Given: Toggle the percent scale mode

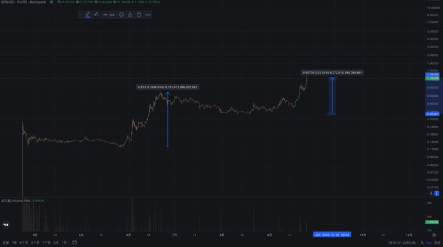Looking at the screenshot, I should click(x=422, y=242).
